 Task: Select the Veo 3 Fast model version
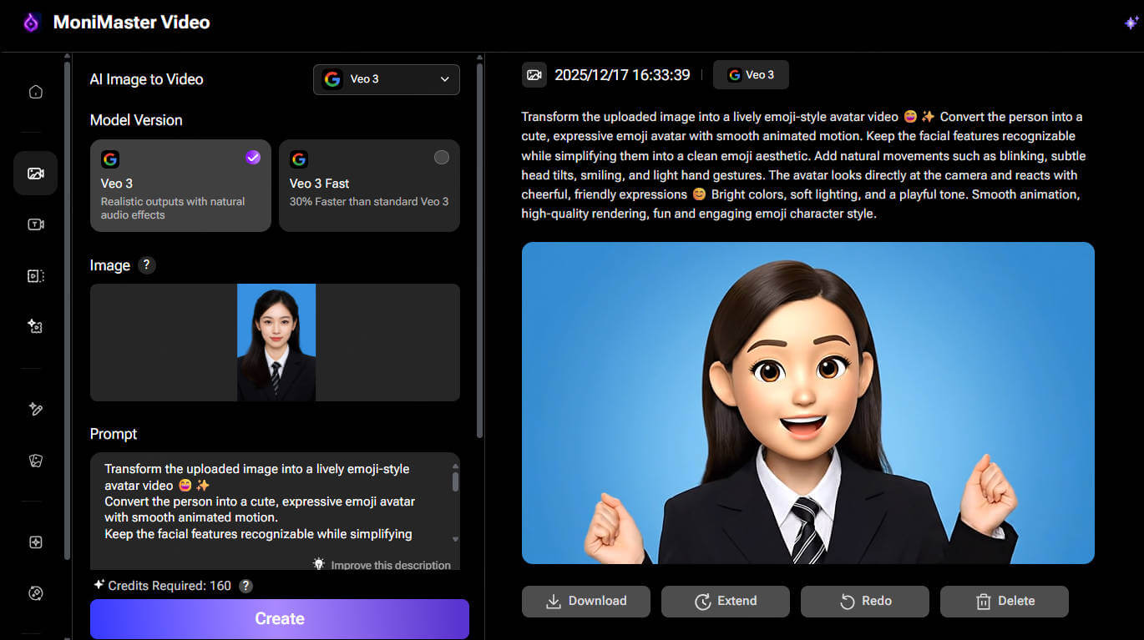click(x=369, y=185)
